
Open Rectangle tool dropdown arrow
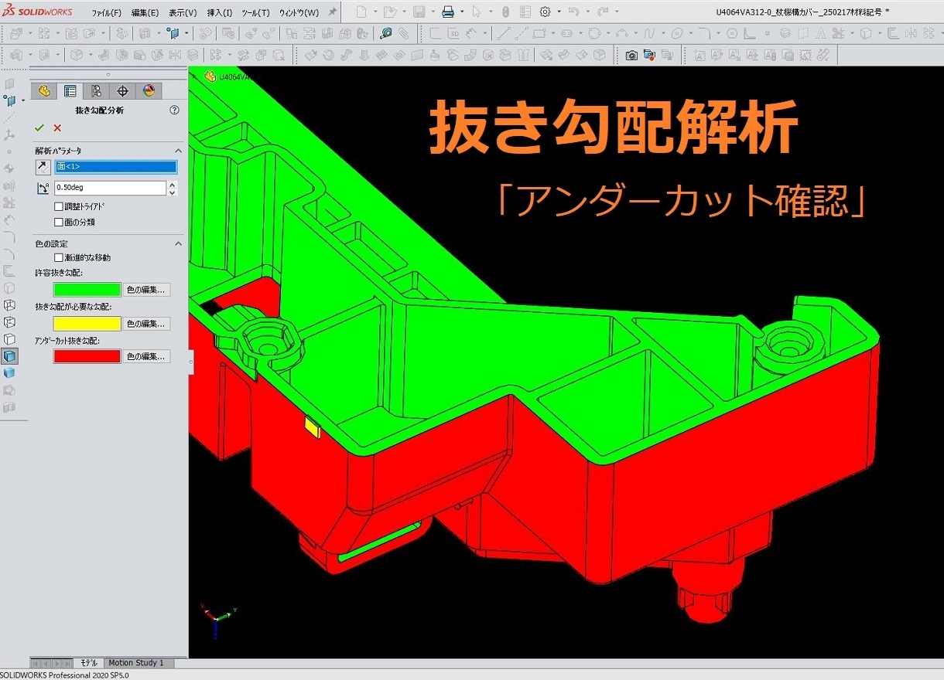click(552, 34)
